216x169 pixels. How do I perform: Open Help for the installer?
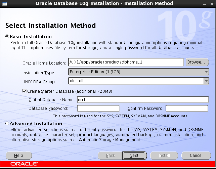point(19,156)
